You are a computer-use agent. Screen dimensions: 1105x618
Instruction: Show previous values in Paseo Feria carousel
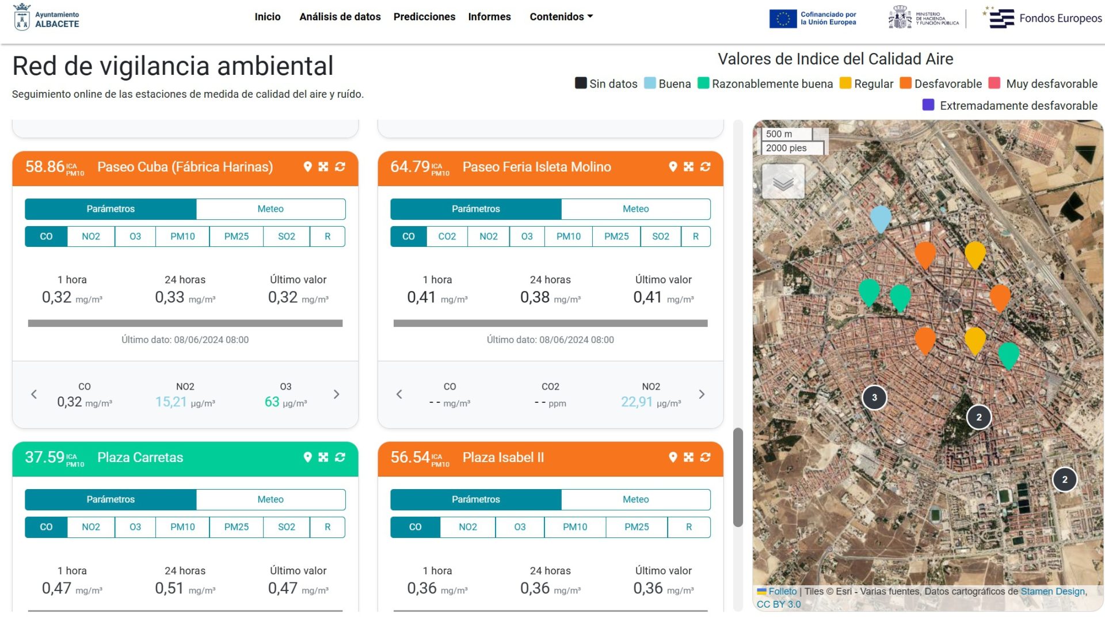pyautogui.click(x=399, y=395)
